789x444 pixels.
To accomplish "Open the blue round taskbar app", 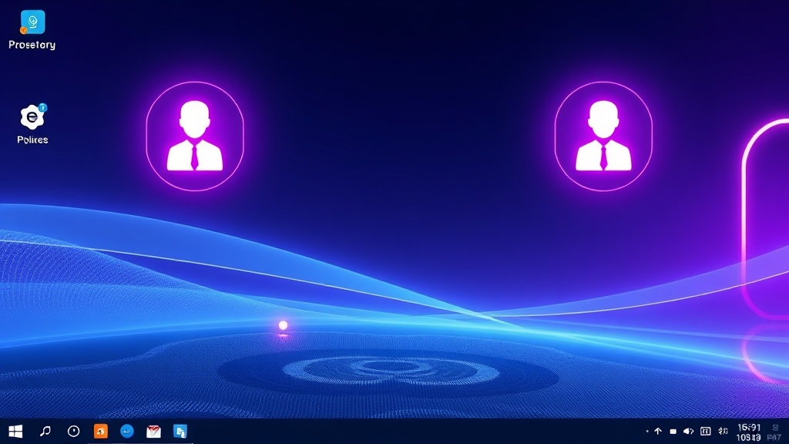I will tap(127, 432).
